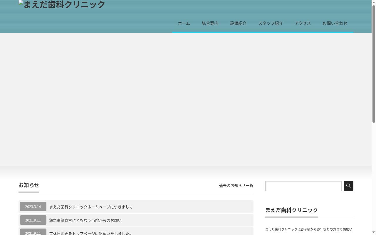Click the search magnifier button
This screenshot has width=376, height=235.
click(348, 186)
